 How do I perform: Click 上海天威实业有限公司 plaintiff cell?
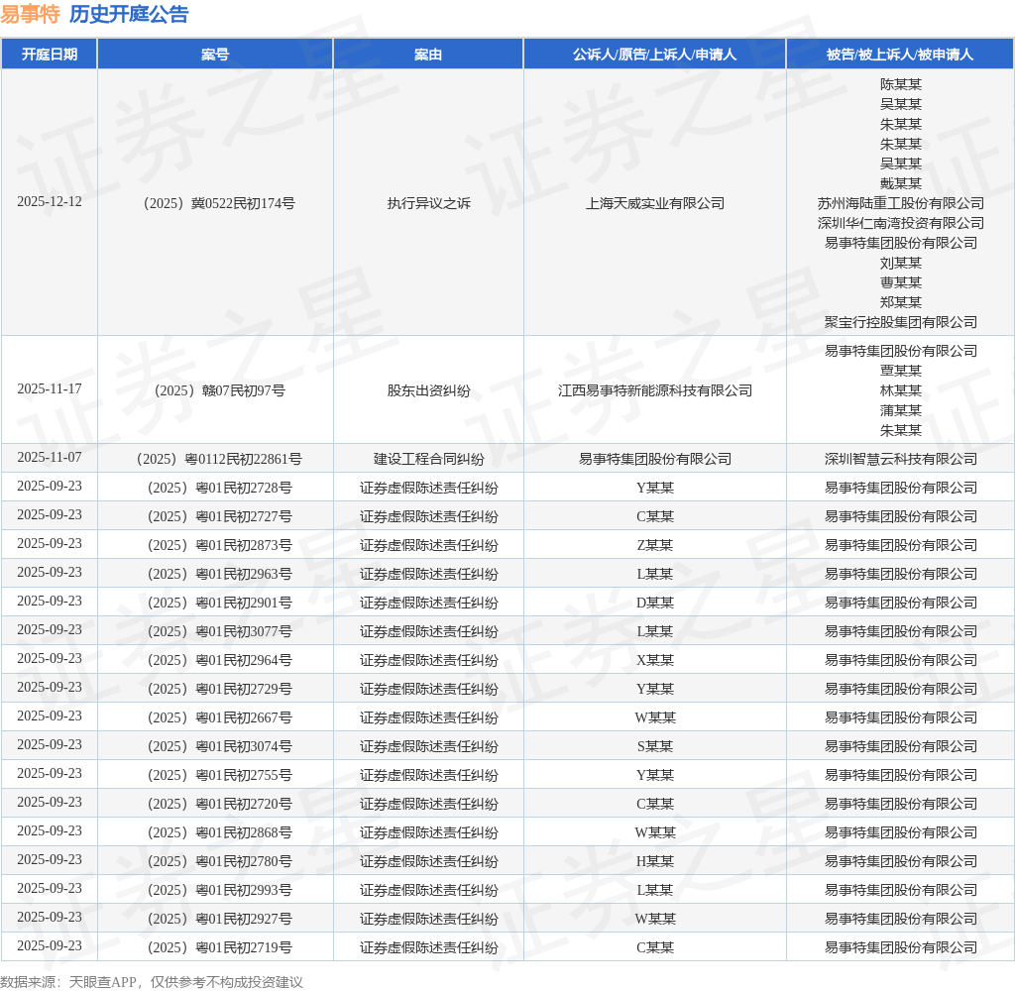[x=654, y=203]
